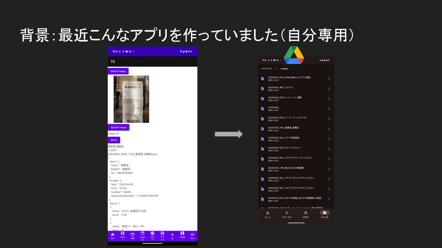Tap the Til app title bar
The image size is (442, 248).
tap(153, 62)
